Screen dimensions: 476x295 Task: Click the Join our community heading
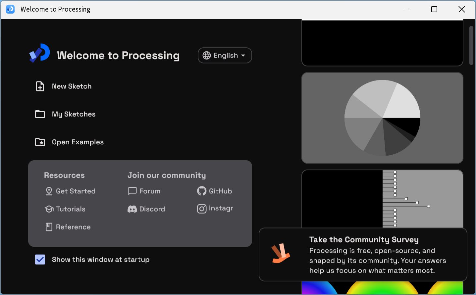tap(167, 175)
